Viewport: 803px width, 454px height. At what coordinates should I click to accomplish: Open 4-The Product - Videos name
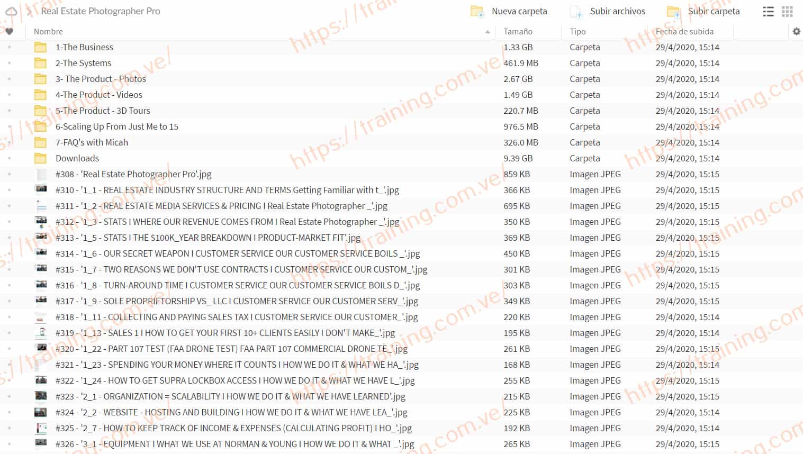[x=99, y=95]
